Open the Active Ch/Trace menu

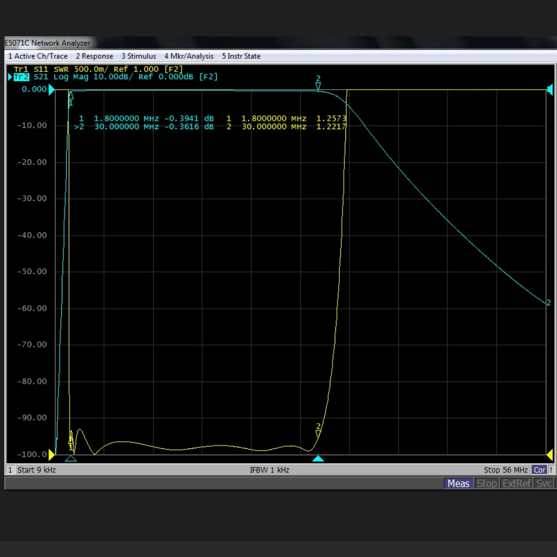[x=38, y=56]
